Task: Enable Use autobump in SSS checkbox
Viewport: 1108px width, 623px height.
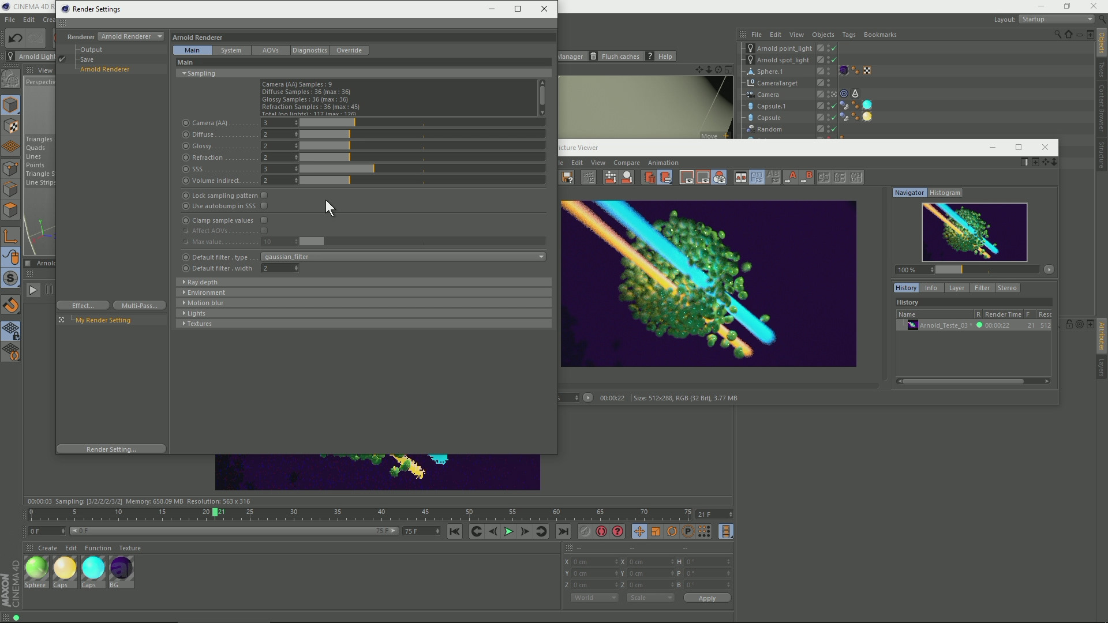Action: tap(264, 206)
